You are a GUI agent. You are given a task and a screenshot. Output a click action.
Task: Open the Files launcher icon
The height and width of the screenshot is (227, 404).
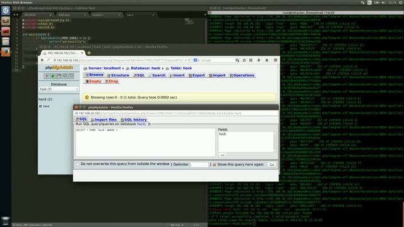[6, 21]
